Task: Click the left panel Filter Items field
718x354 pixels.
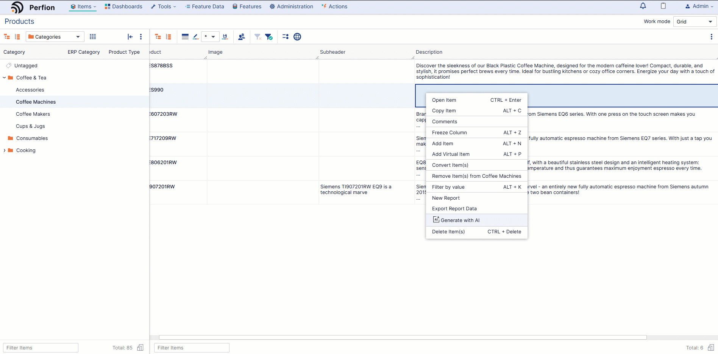Action: click(41, 348)
